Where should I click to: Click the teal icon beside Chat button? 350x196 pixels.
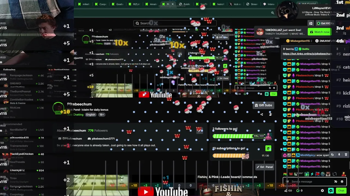coord(331,191)
